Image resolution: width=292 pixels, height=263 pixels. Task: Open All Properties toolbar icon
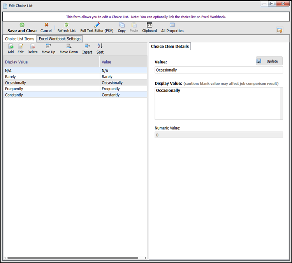pos(172,25)
